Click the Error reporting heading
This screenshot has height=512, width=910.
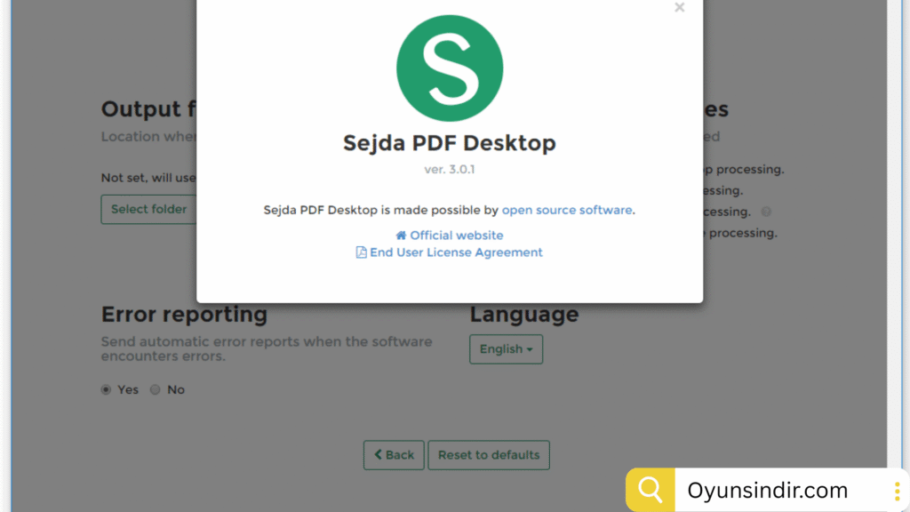coord(184,315)
